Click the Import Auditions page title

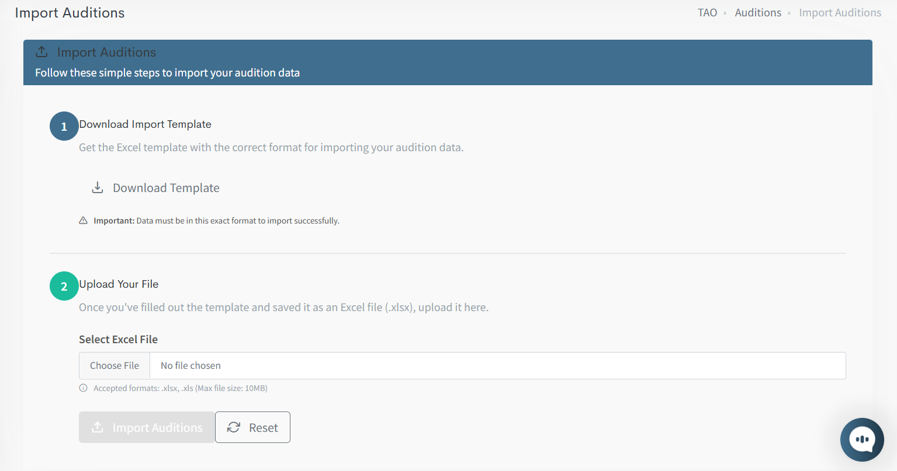(70, 13)
